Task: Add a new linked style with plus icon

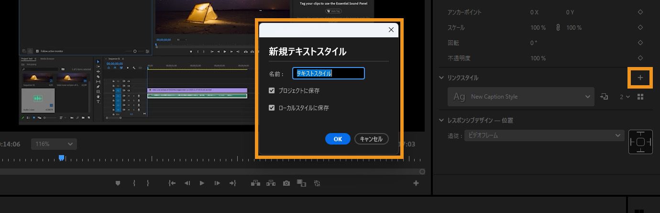Action: [x=640, y=78]
